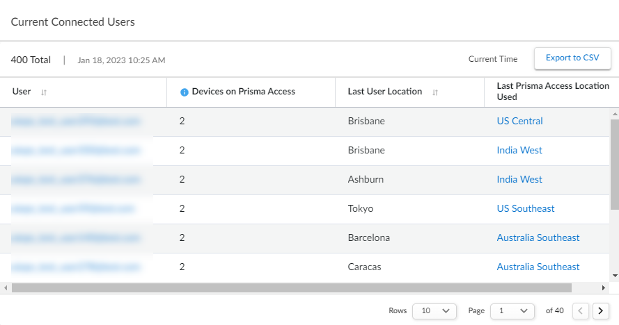Image resolution: width=619 pixels, height=325 pixels.
Task: Click the vertical scrollbar thumb
Action: pyautogui.click(x=614, y=164)
